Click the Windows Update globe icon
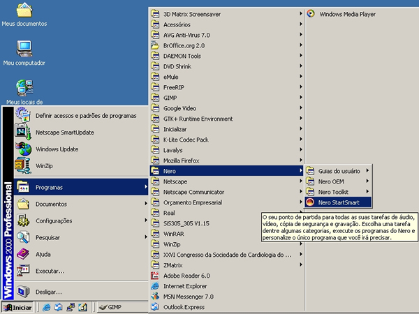Screen dimensions: 419x314 point(23,149)
